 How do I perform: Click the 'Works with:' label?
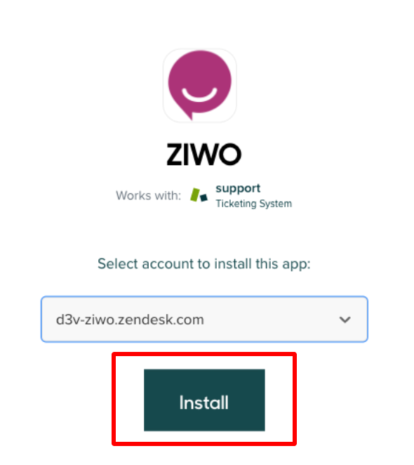point(149,196)
